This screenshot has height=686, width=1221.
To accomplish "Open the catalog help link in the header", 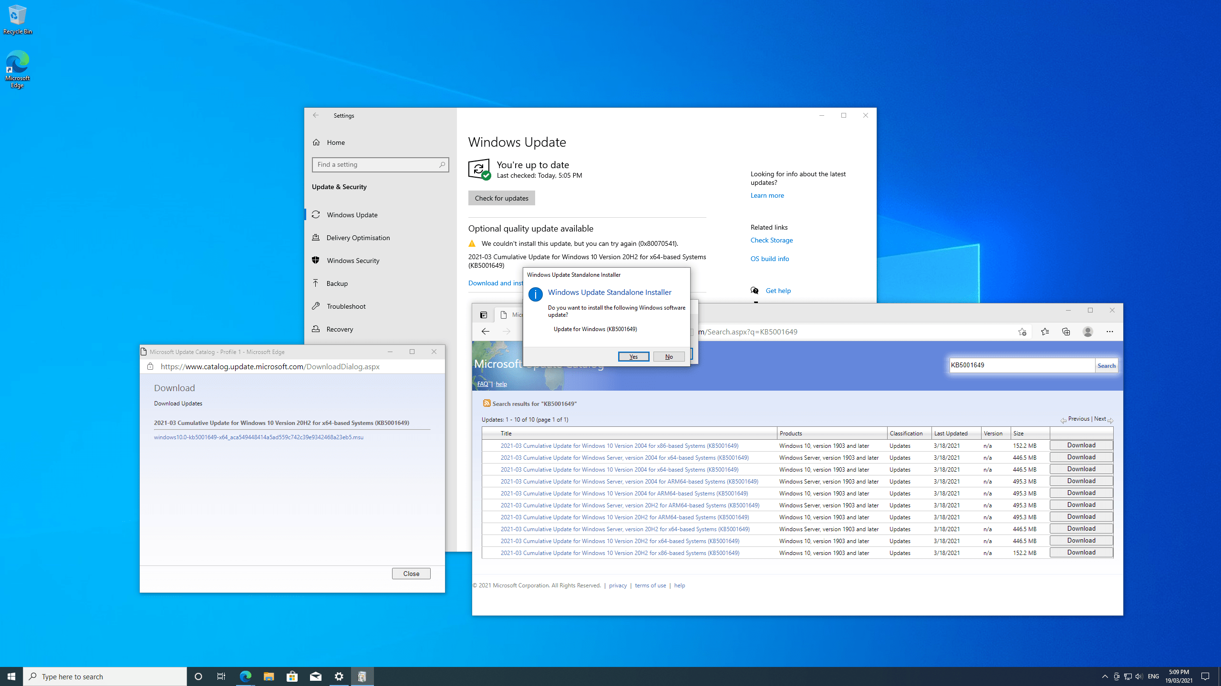I will click(x=501, y=384).
